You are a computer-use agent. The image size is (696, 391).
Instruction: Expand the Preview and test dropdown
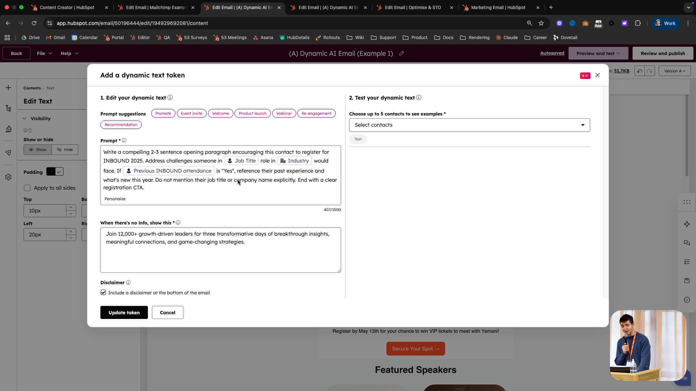click(x=598, y=53)
